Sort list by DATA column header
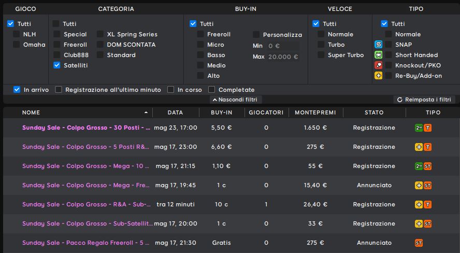The height and width of the screenshot is (253, 460). 175,113
